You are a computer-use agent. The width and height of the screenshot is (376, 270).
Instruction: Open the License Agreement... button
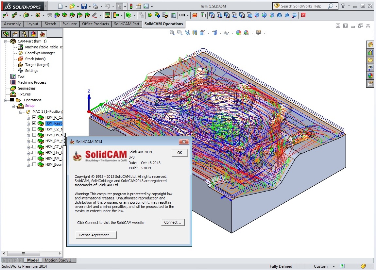(x=96, y=235)
